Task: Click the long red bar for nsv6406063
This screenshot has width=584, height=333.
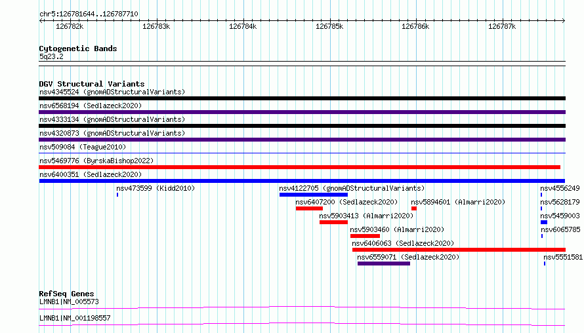Action: 459,250
